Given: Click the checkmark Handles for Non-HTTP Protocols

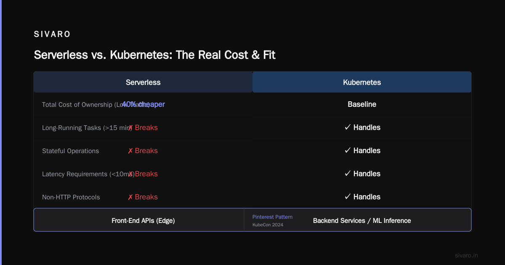Looking at the screenshot, I should [362, 197].
